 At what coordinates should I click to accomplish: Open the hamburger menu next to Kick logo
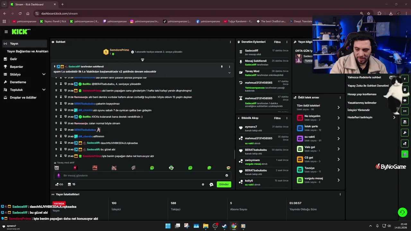click(6, 32)
